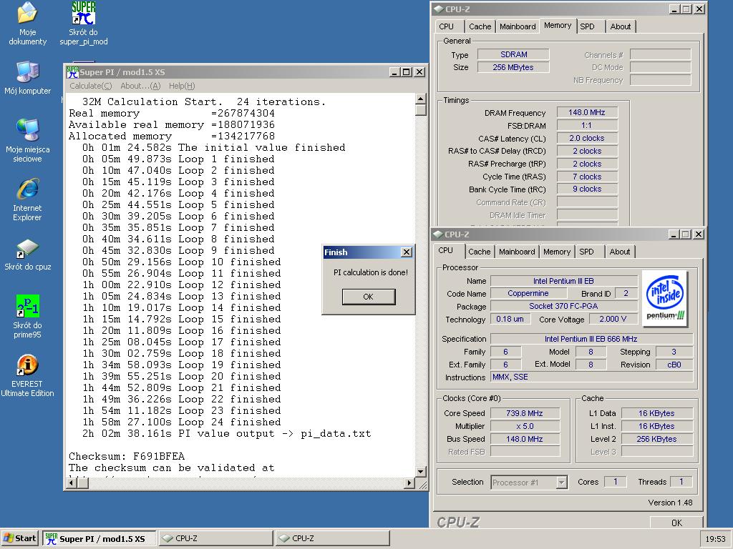Image resolution: width=733 pixels, height=549 pixels.
Task: Click the Core Voltage 2.000 V field
Action: [x=613, y=319]
